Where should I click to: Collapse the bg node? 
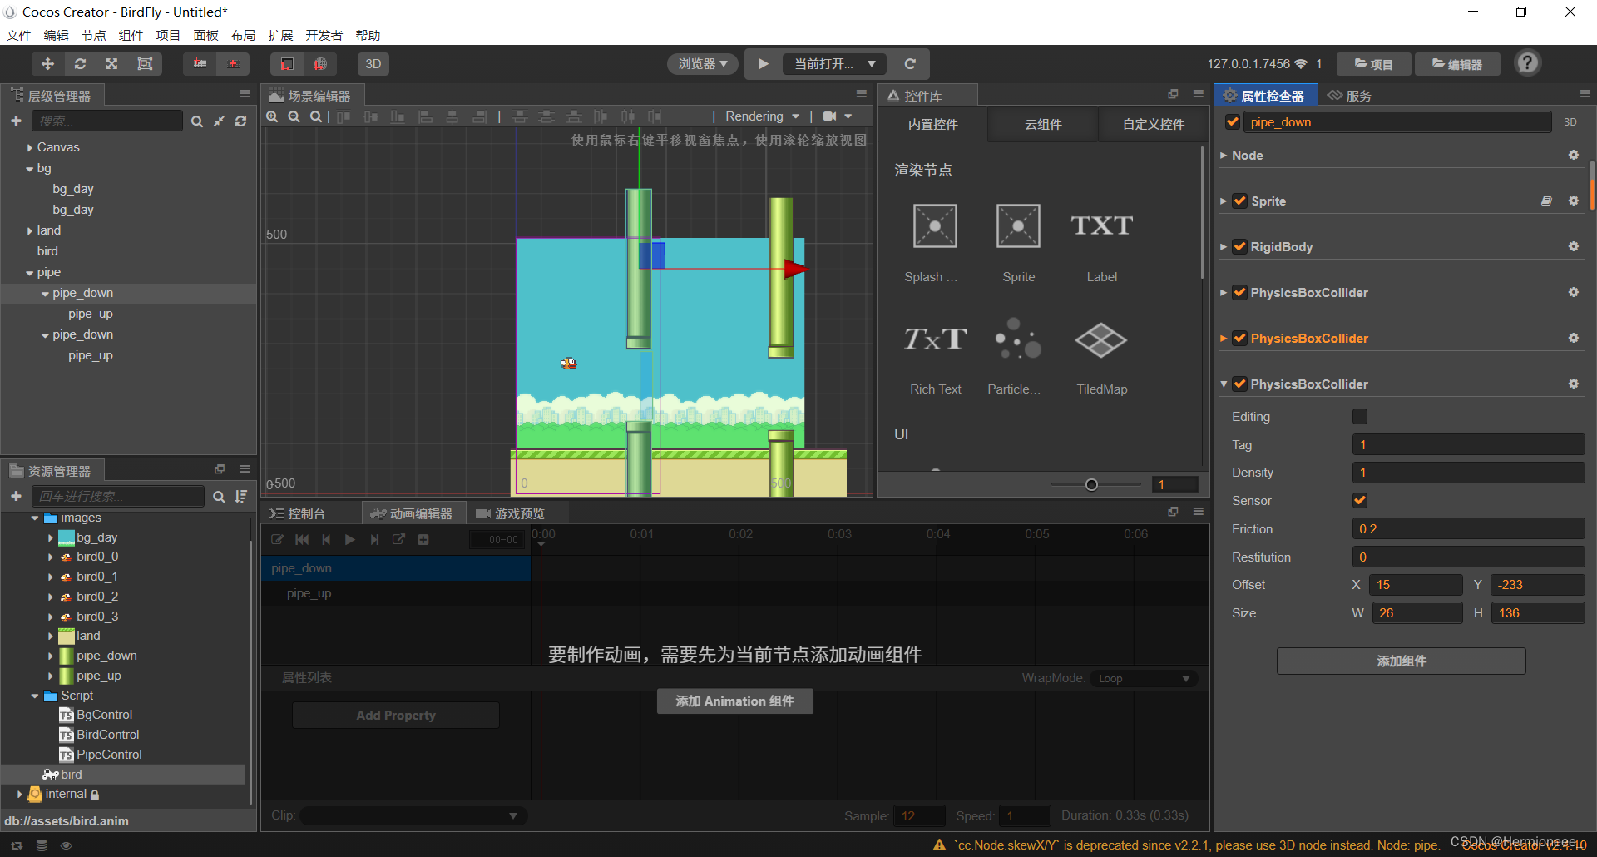pyautogui.click(x=30, y=169)
